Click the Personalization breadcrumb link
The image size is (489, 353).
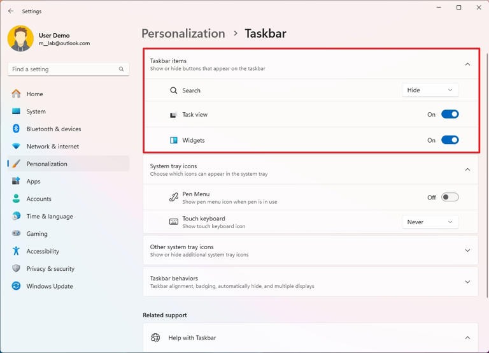[183, 33]
